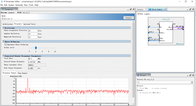
Task: Click the Details button
Action: [x=129, y=18]
